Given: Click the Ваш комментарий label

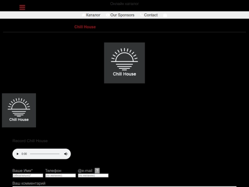Looking at the screenshot, I should pos(29,183).
